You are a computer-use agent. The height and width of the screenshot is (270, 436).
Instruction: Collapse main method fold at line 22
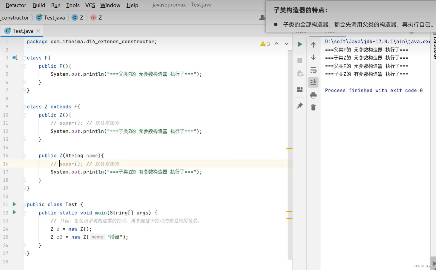pos(24,213)
